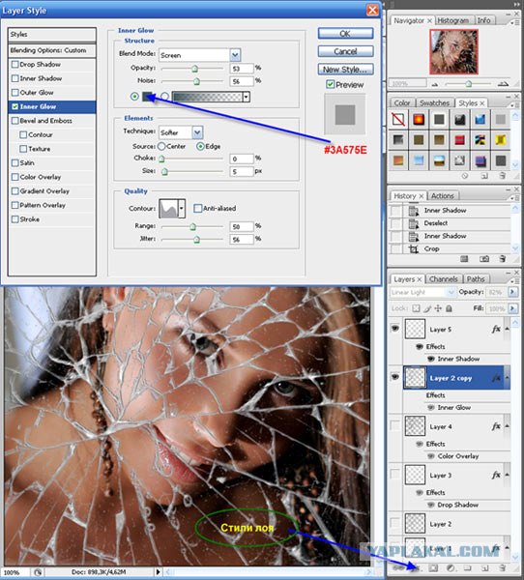Viewport: 524px width, 580px height.
Task: Click the add layer mask icon in Layers panel
Action: coord(433,567)
